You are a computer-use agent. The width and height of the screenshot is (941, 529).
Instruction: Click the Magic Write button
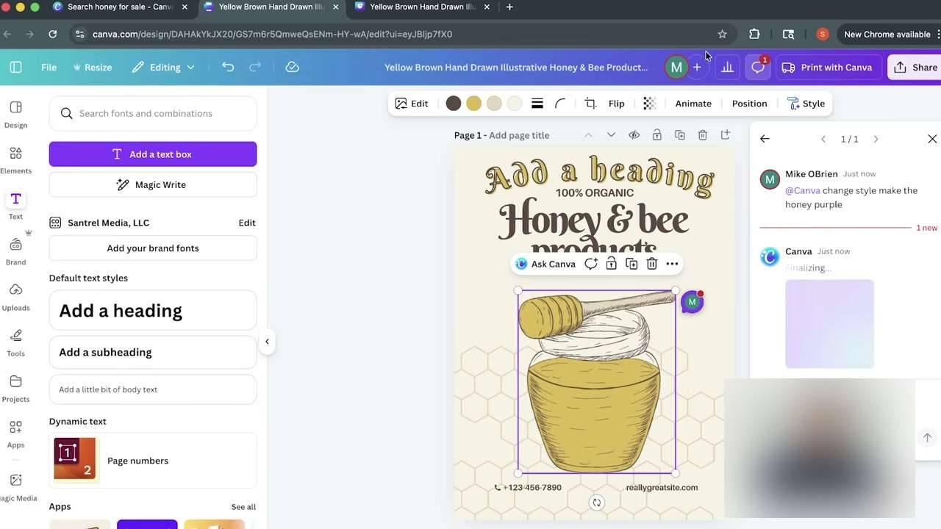click(153, 184)
